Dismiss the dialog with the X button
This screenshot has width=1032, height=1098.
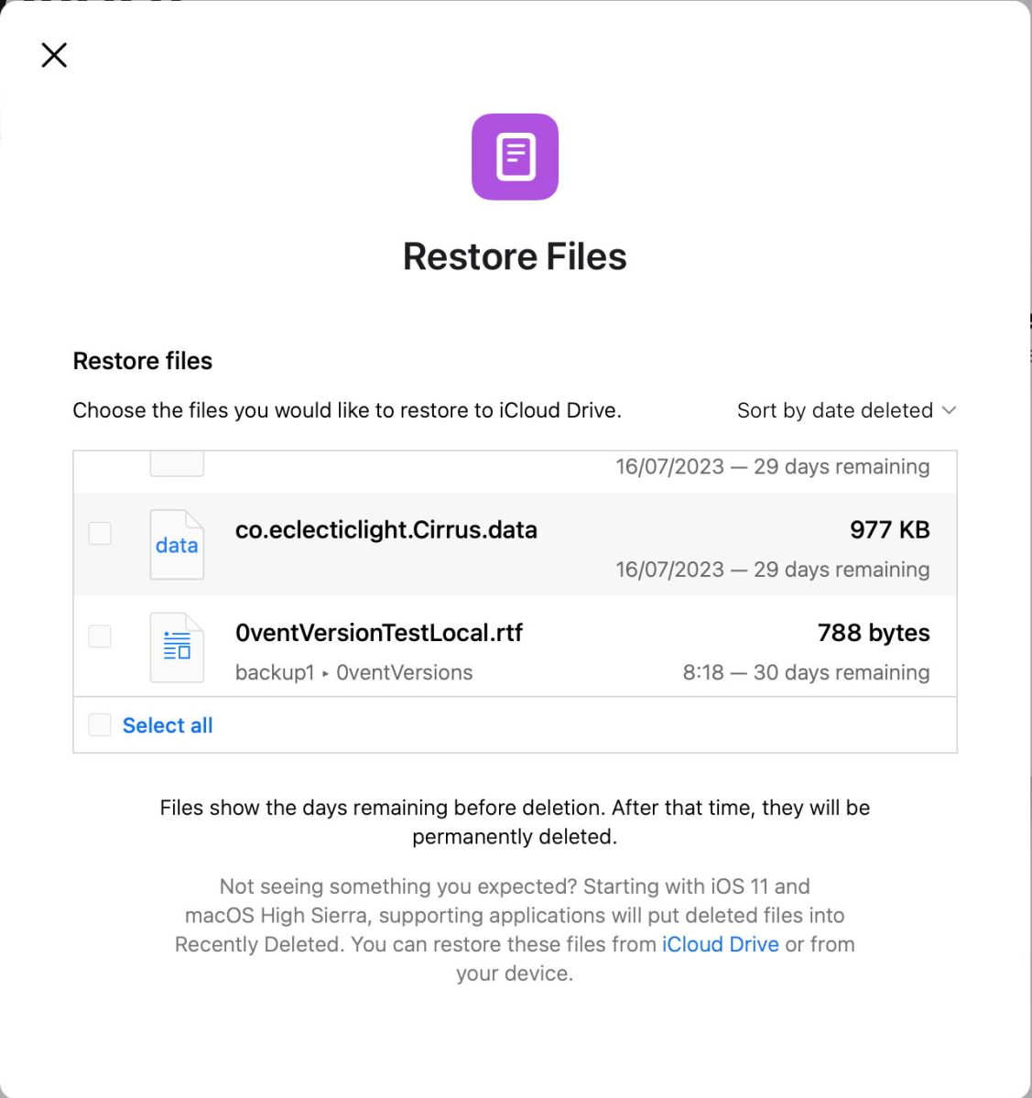pos(54,55)
